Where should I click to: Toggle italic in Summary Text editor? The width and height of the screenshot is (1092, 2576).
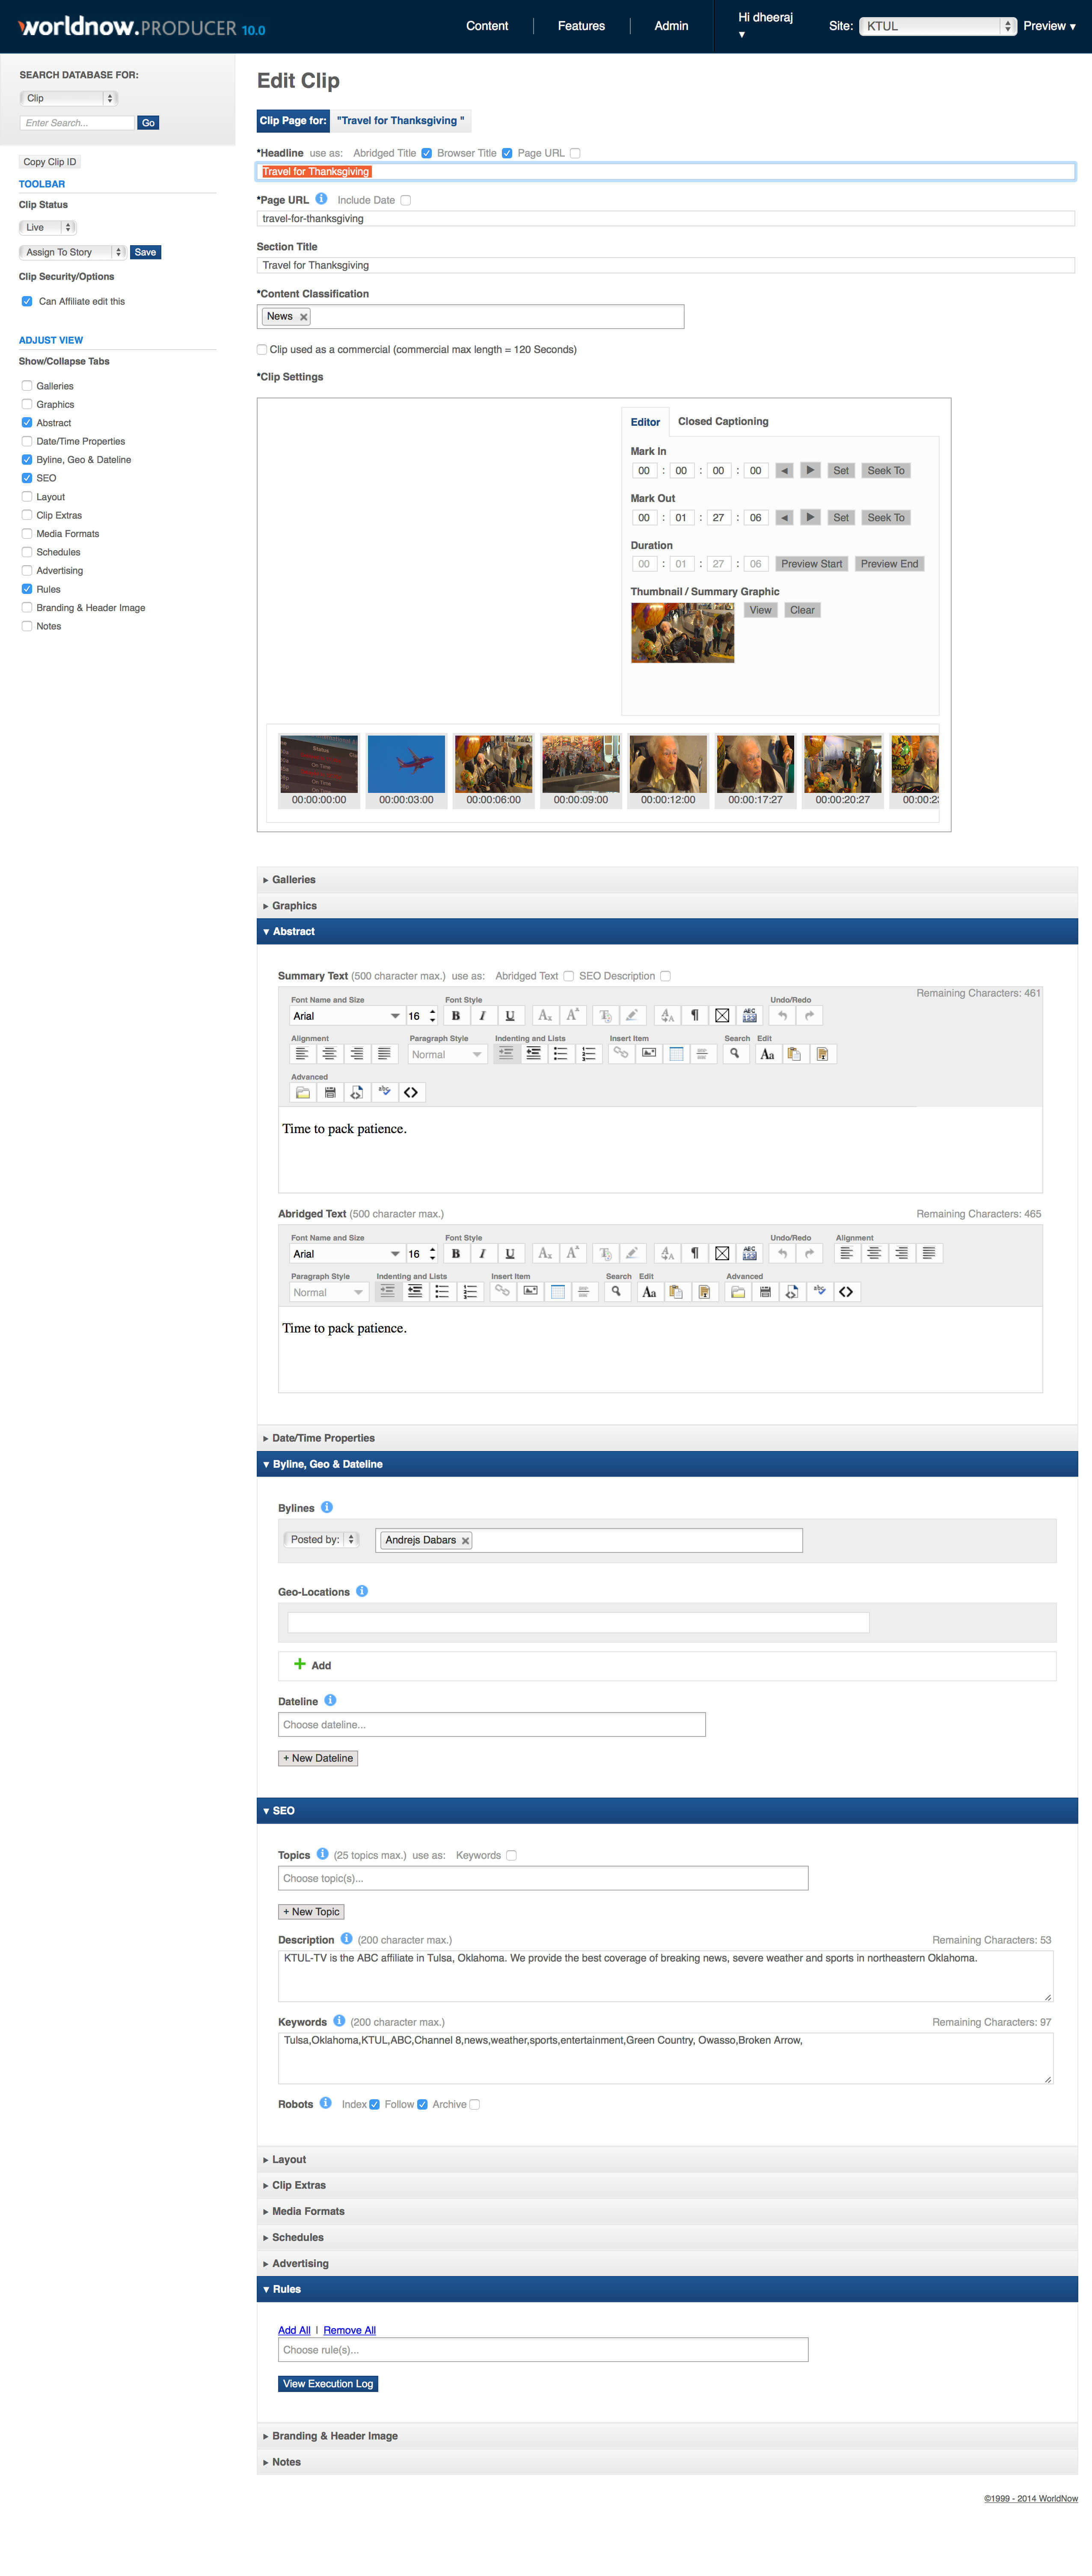(483, 1015)
